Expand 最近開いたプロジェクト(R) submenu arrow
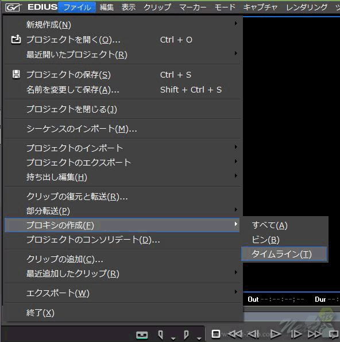The width and height of the screenshot is (340, 342). (x=236, y=53)
